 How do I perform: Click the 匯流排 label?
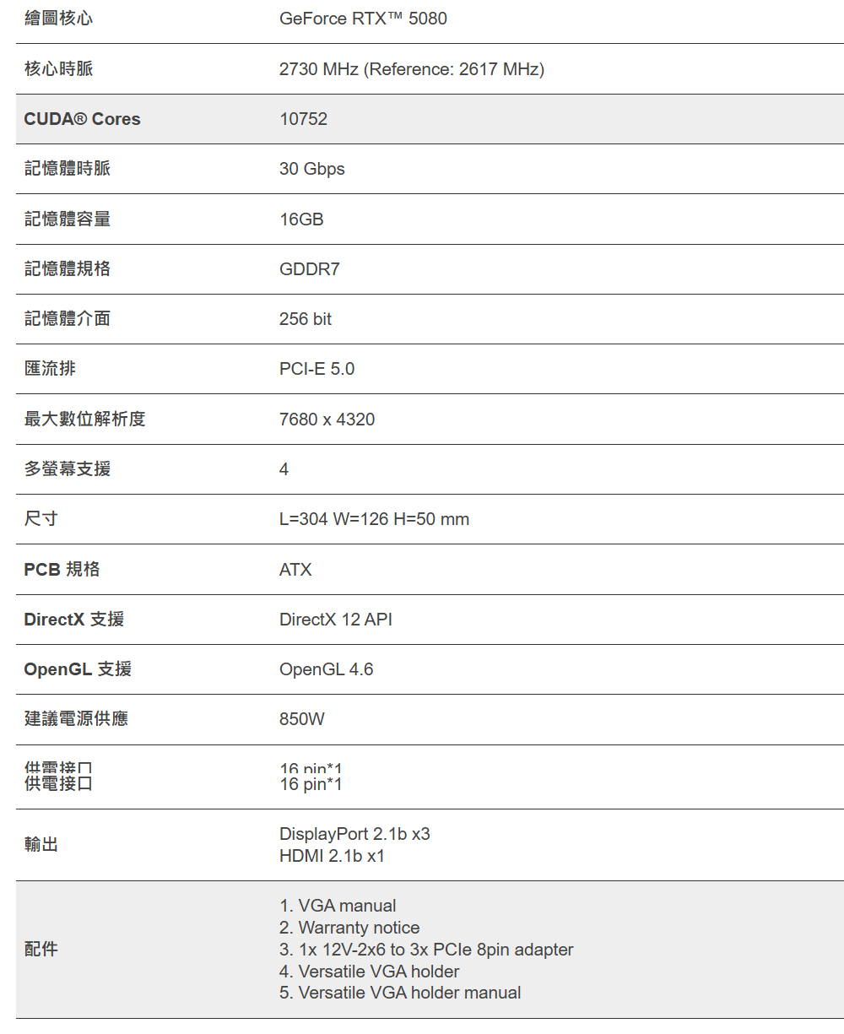pos(50,368)
